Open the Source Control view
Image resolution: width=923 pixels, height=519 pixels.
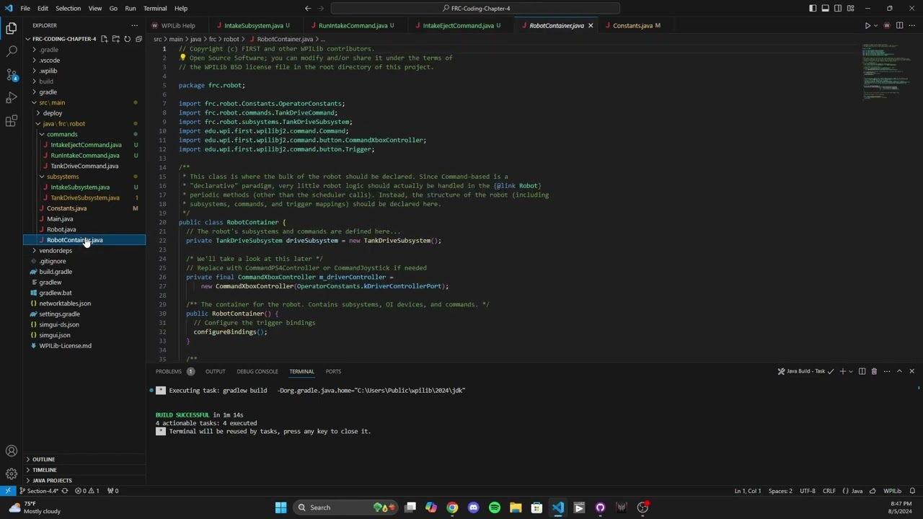click(12, 75)
